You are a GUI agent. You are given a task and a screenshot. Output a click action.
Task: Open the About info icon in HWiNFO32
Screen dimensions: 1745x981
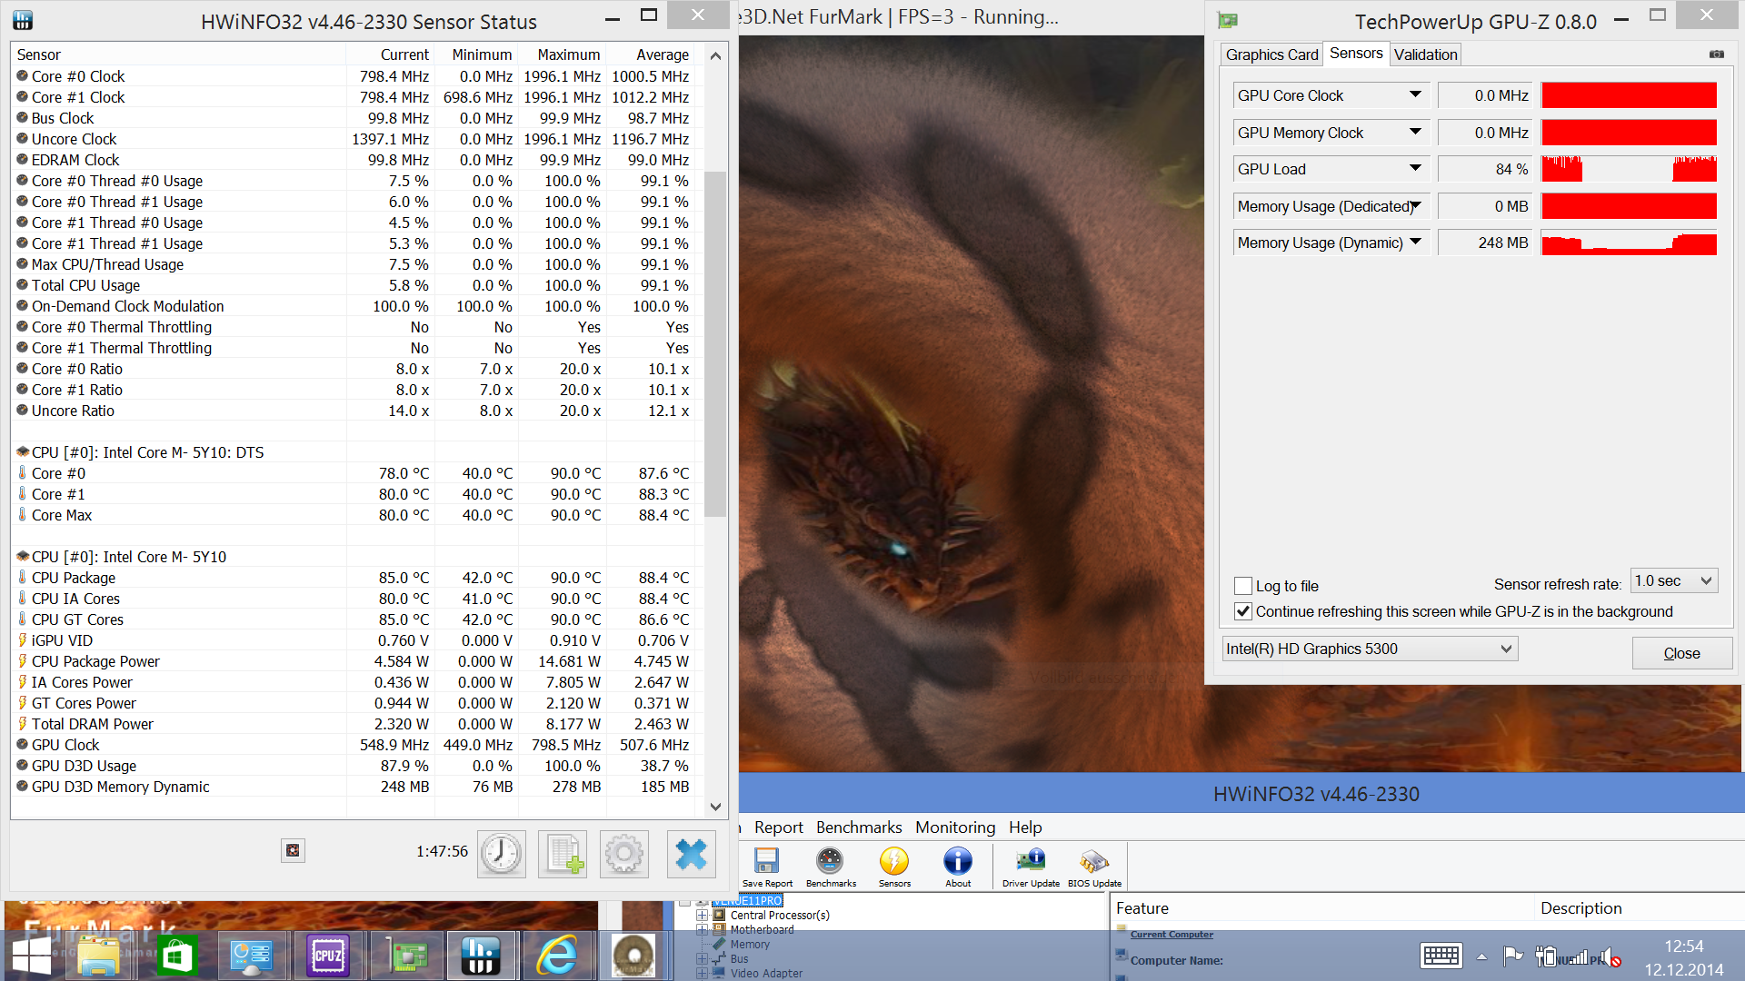(x=958, y=861)
